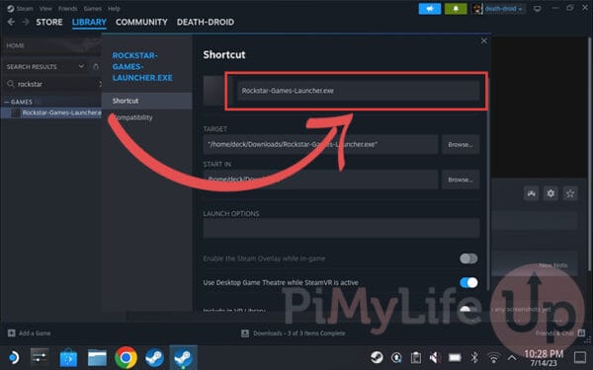Select the Shortcut properties tab
Image resolution: width=593 pixels, height=370 pixels.
146,101
